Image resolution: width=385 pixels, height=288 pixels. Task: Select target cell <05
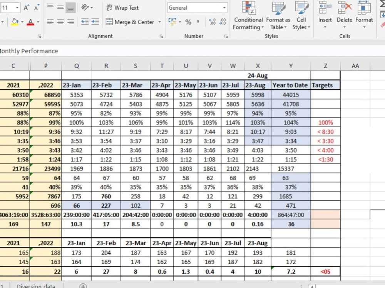(x=325, y=271)
